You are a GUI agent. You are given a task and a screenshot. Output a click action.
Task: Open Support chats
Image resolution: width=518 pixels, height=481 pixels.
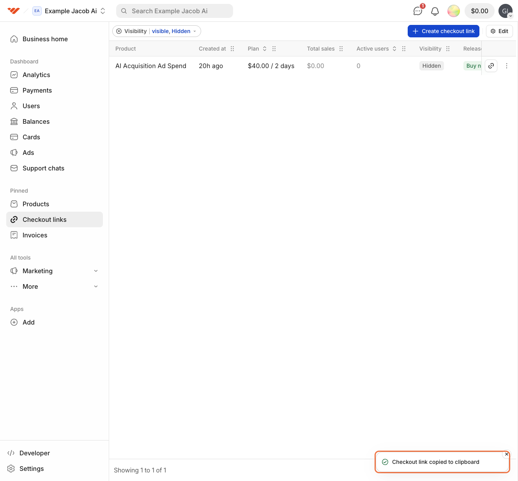click(x=55, y=168)
